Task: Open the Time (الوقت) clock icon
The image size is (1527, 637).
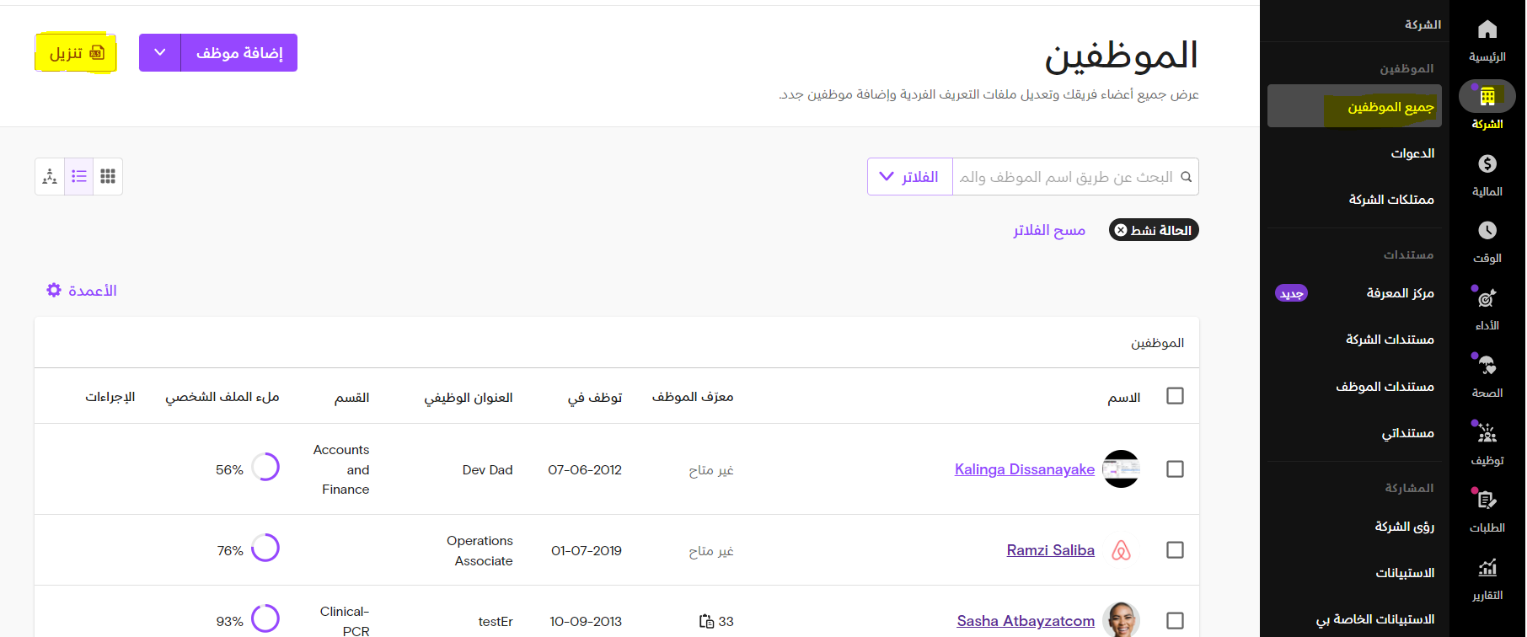Action: [x=1487, y=231]
